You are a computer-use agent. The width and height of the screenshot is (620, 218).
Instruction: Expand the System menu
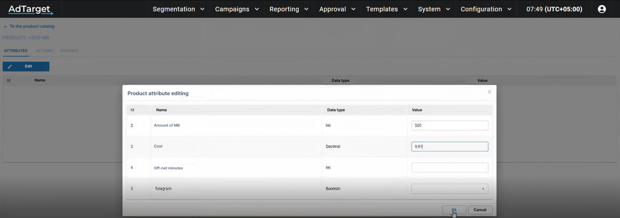pos(434,9)
